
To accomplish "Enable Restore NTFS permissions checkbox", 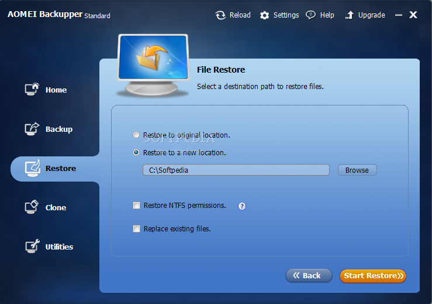I will click(136, 206).
